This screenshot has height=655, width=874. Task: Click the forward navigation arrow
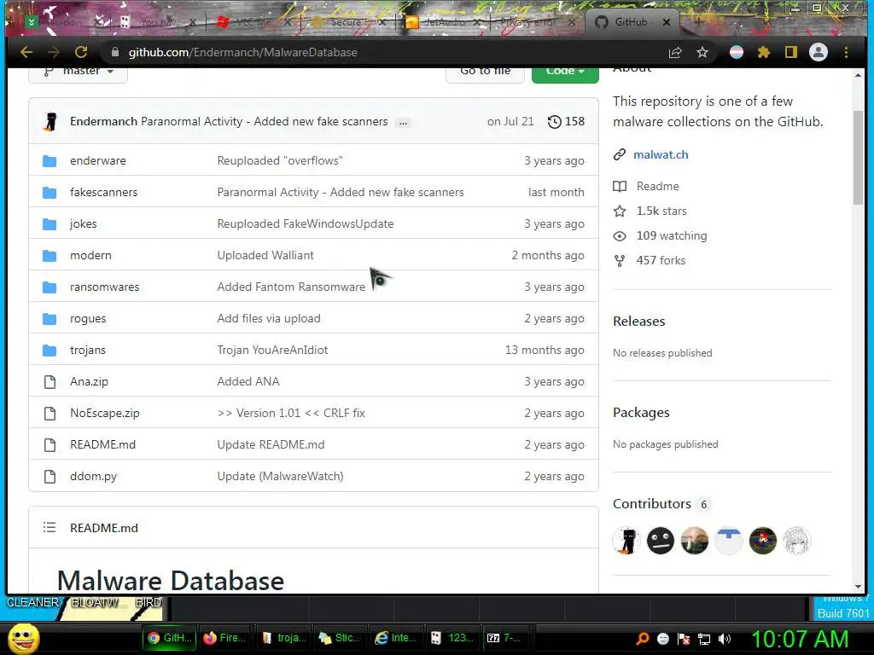pyautogui.click(x=54, y=52)
